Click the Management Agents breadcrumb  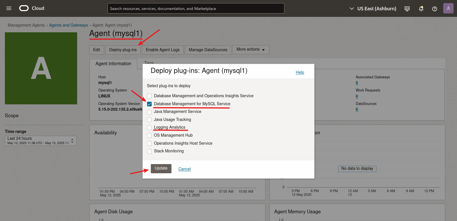point(26,25)
